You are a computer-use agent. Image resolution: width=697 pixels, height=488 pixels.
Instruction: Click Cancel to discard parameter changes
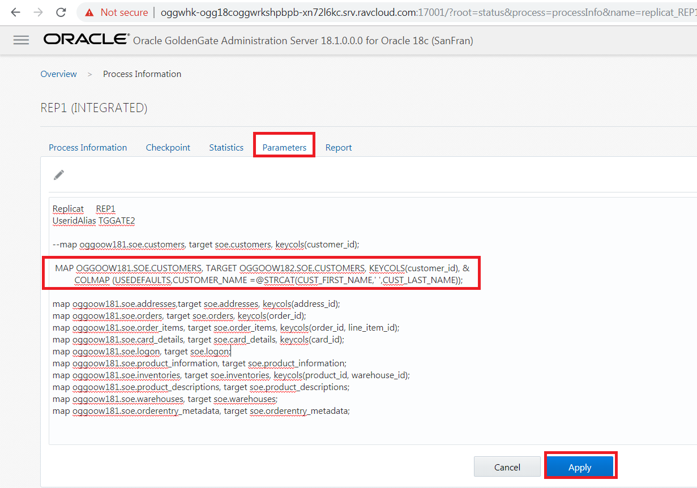(507, 467)
